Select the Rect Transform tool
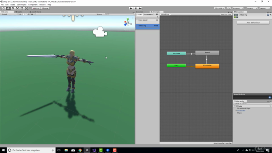 point(22,8)
